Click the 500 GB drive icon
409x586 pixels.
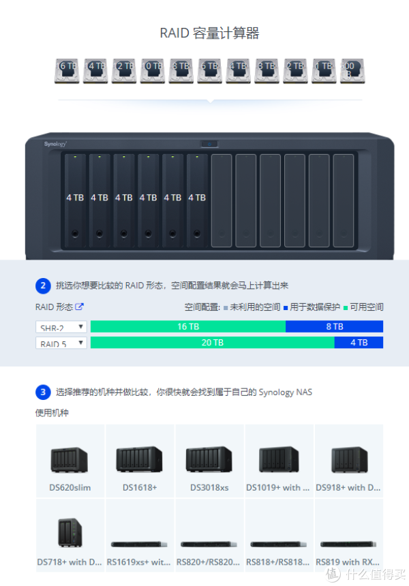(x=352, y=71)
